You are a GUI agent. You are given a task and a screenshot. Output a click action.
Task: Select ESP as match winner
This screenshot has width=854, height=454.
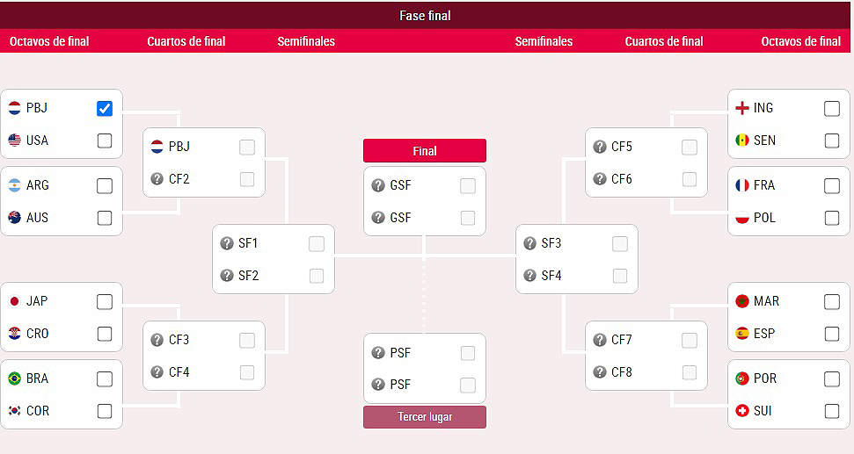pyautogui.click(x=832, y=334)
